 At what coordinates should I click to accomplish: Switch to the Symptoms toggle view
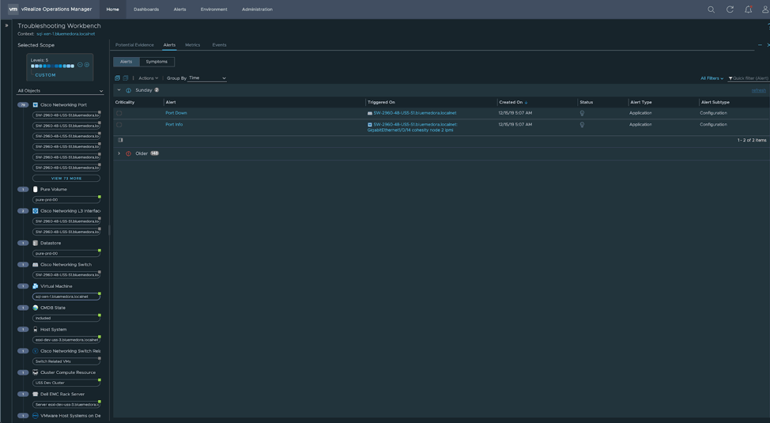pos(157,62)
